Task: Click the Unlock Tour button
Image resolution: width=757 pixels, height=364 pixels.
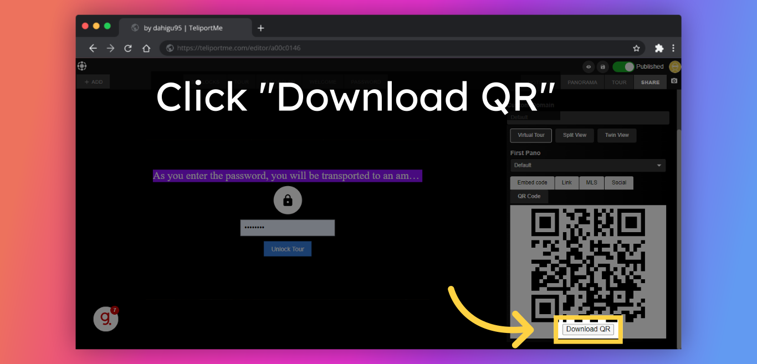Action: point(288,249)
